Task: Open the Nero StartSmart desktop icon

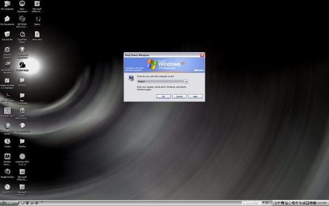Action: click(22, 6)
